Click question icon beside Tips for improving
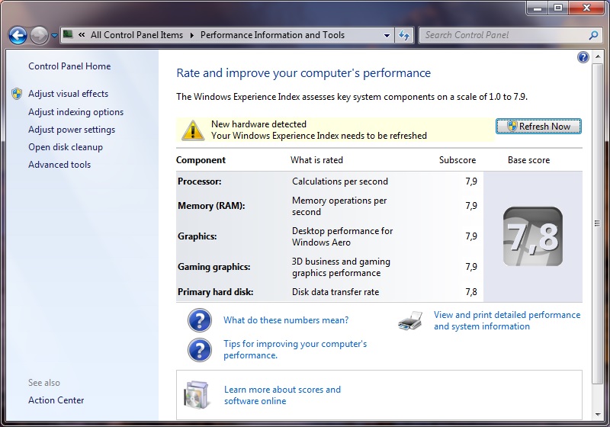Viewport: 610px width, 427px height. tap(200, 350)
